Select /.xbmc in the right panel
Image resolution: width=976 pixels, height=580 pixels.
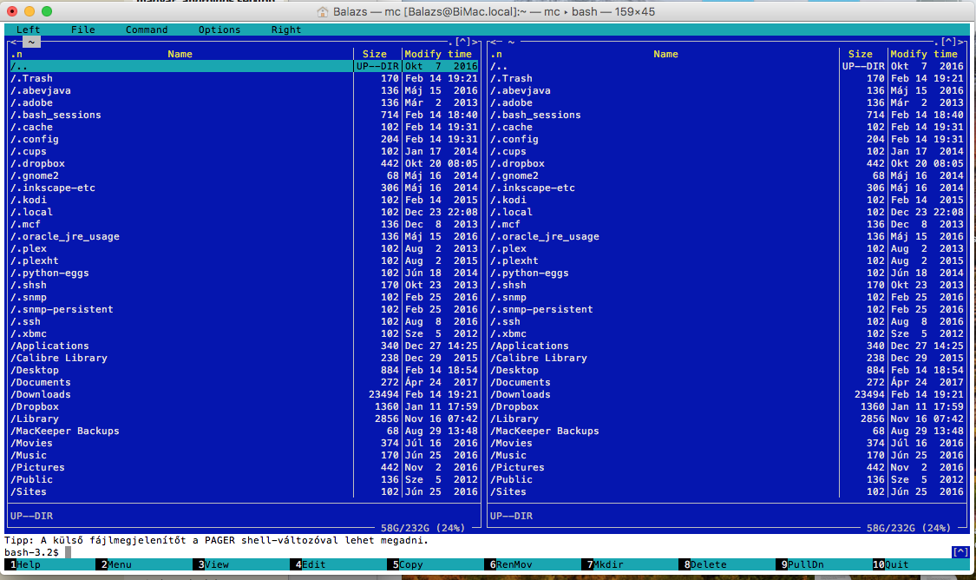tap(727, 333)
